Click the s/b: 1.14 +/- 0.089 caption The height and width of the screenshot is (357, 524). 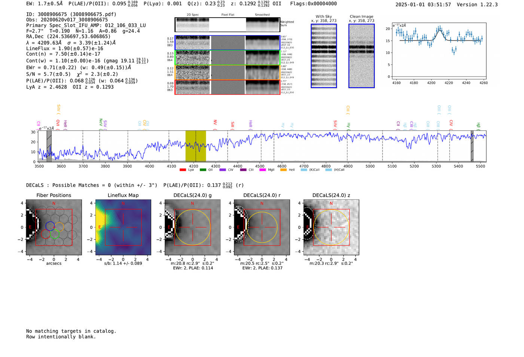coord(123,263)
